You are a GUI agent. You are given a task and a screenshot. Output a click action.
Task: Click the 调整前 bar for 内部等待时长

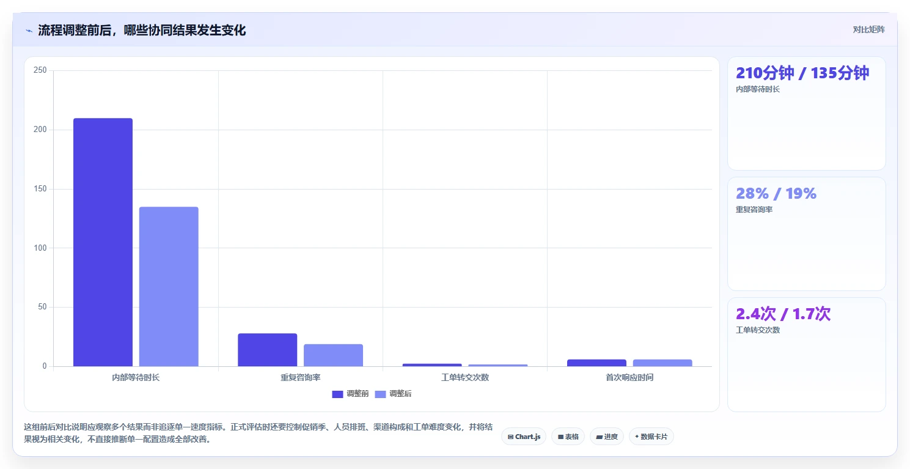coord(103,242)
